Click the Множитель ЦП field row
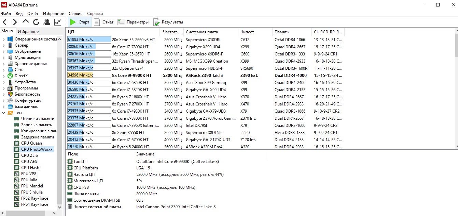This screenshot has width=458, height=216. (166, 181)
